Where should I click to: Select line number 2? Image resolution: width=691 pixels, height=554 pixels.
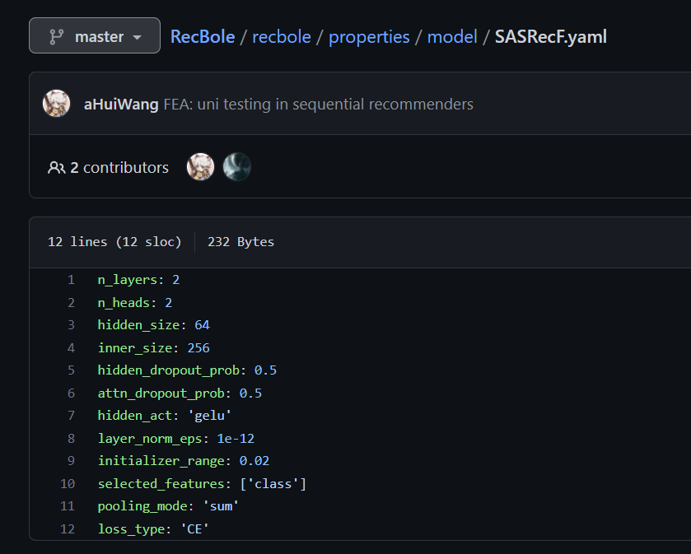(x=71, y=303)
